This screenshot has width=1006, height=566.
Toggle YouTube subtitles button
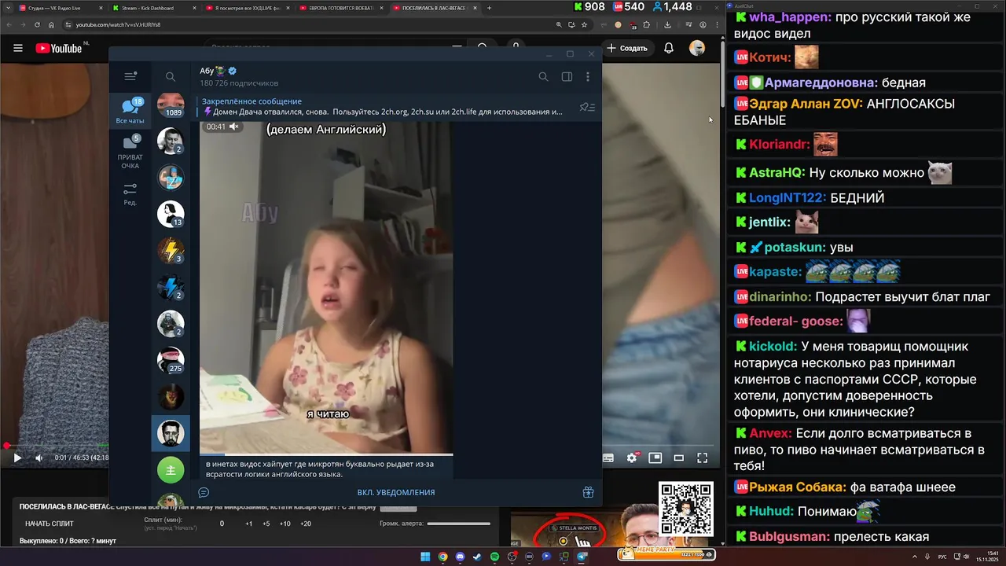608,458
